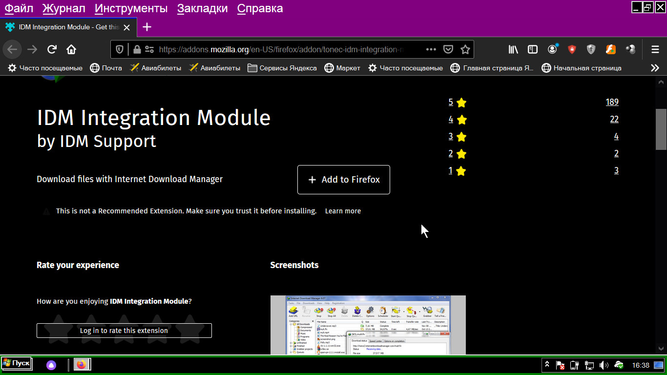Go back with the browser Back arrow

(12, 49)
